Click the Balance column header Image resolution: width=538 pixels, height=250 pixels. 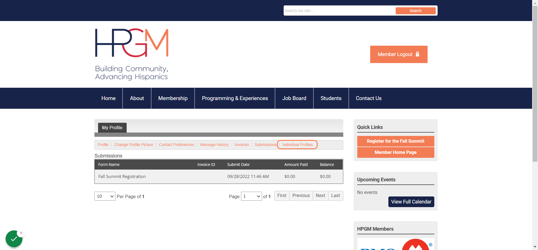[x=327, y=165]
